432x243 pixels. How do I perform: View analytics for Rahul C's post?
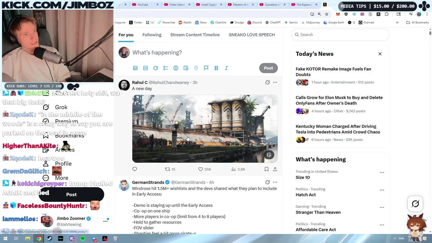pyautogui.click(x=238, y=169)
